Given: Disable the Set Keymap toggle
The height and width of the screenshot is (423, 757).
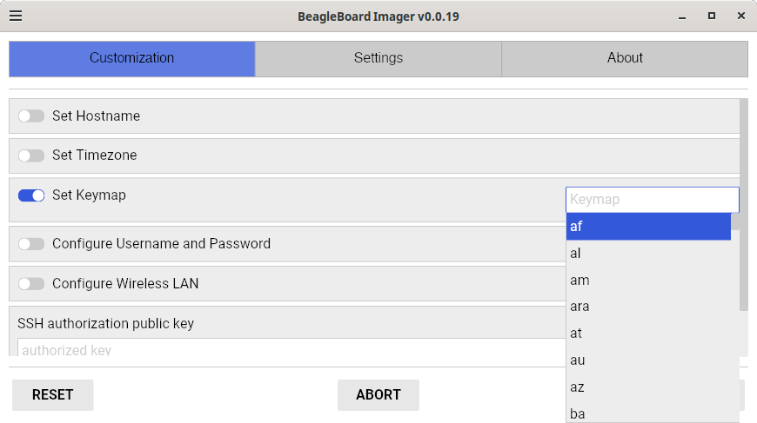Looking at the screenshot, I should [31, 195].
